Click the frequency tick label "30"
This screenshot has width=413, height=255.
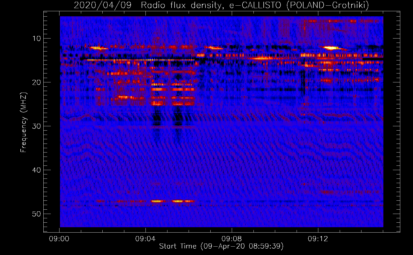click(37, 126)
